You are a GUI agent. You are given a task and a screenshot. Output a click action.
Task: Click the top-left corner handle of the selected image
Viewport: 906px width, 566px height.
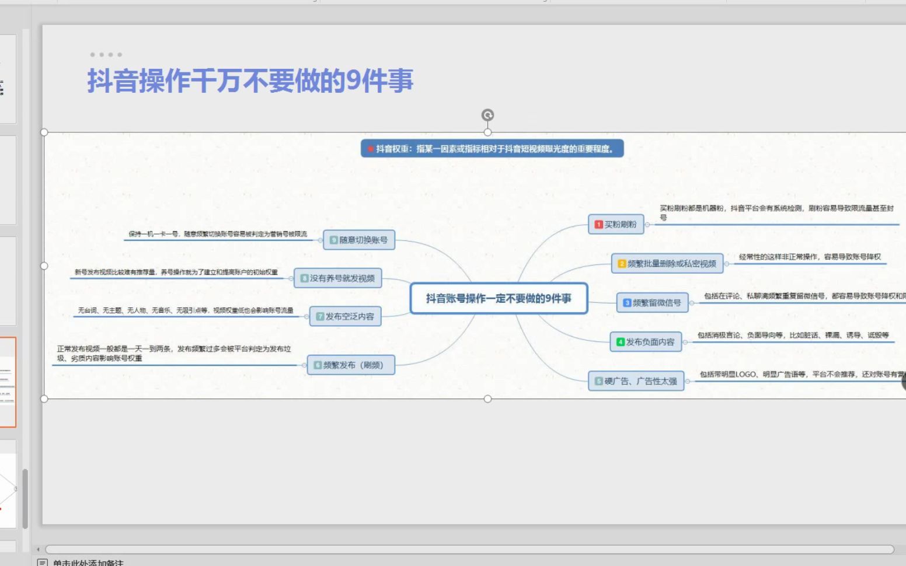pos(44,132)
